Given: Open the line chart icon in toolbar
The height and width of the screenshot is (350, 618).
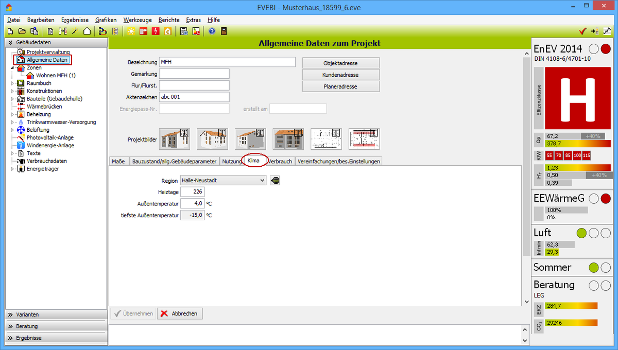Looking at the screenshot, I should 608,31.
